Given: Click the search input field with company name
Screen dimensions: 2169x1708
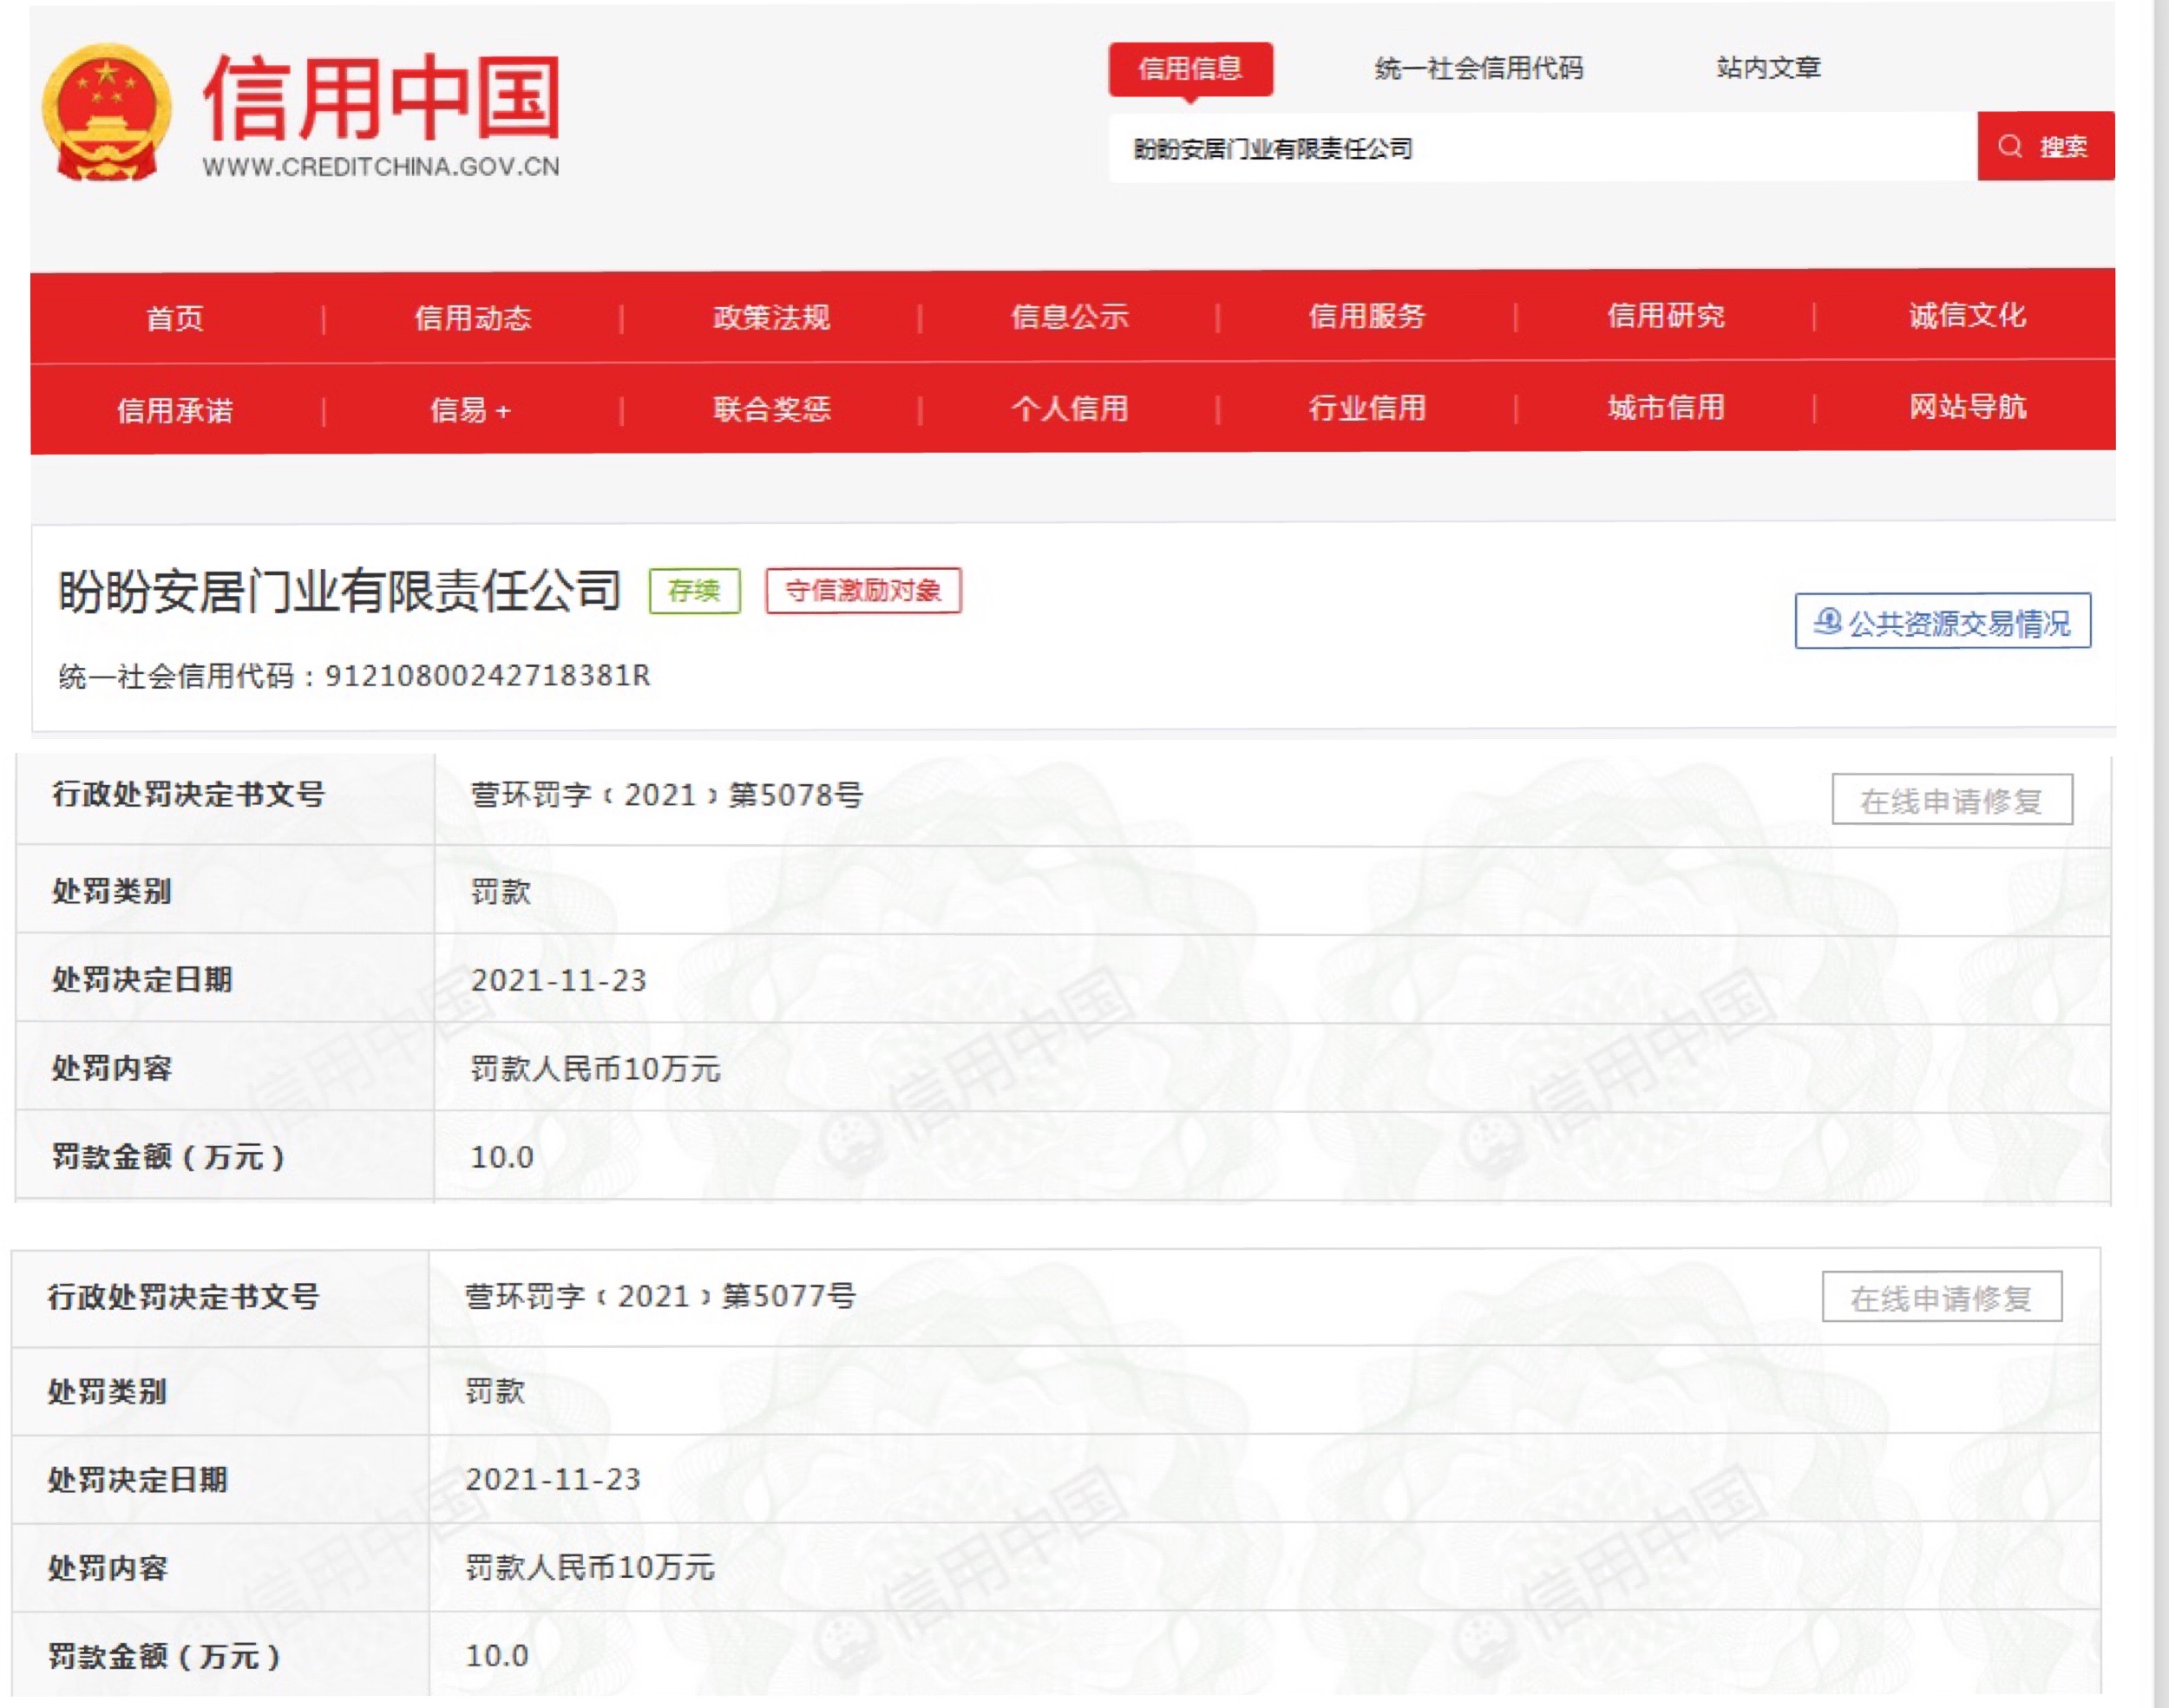Looking at the screenshot, I should point(1543,148).
